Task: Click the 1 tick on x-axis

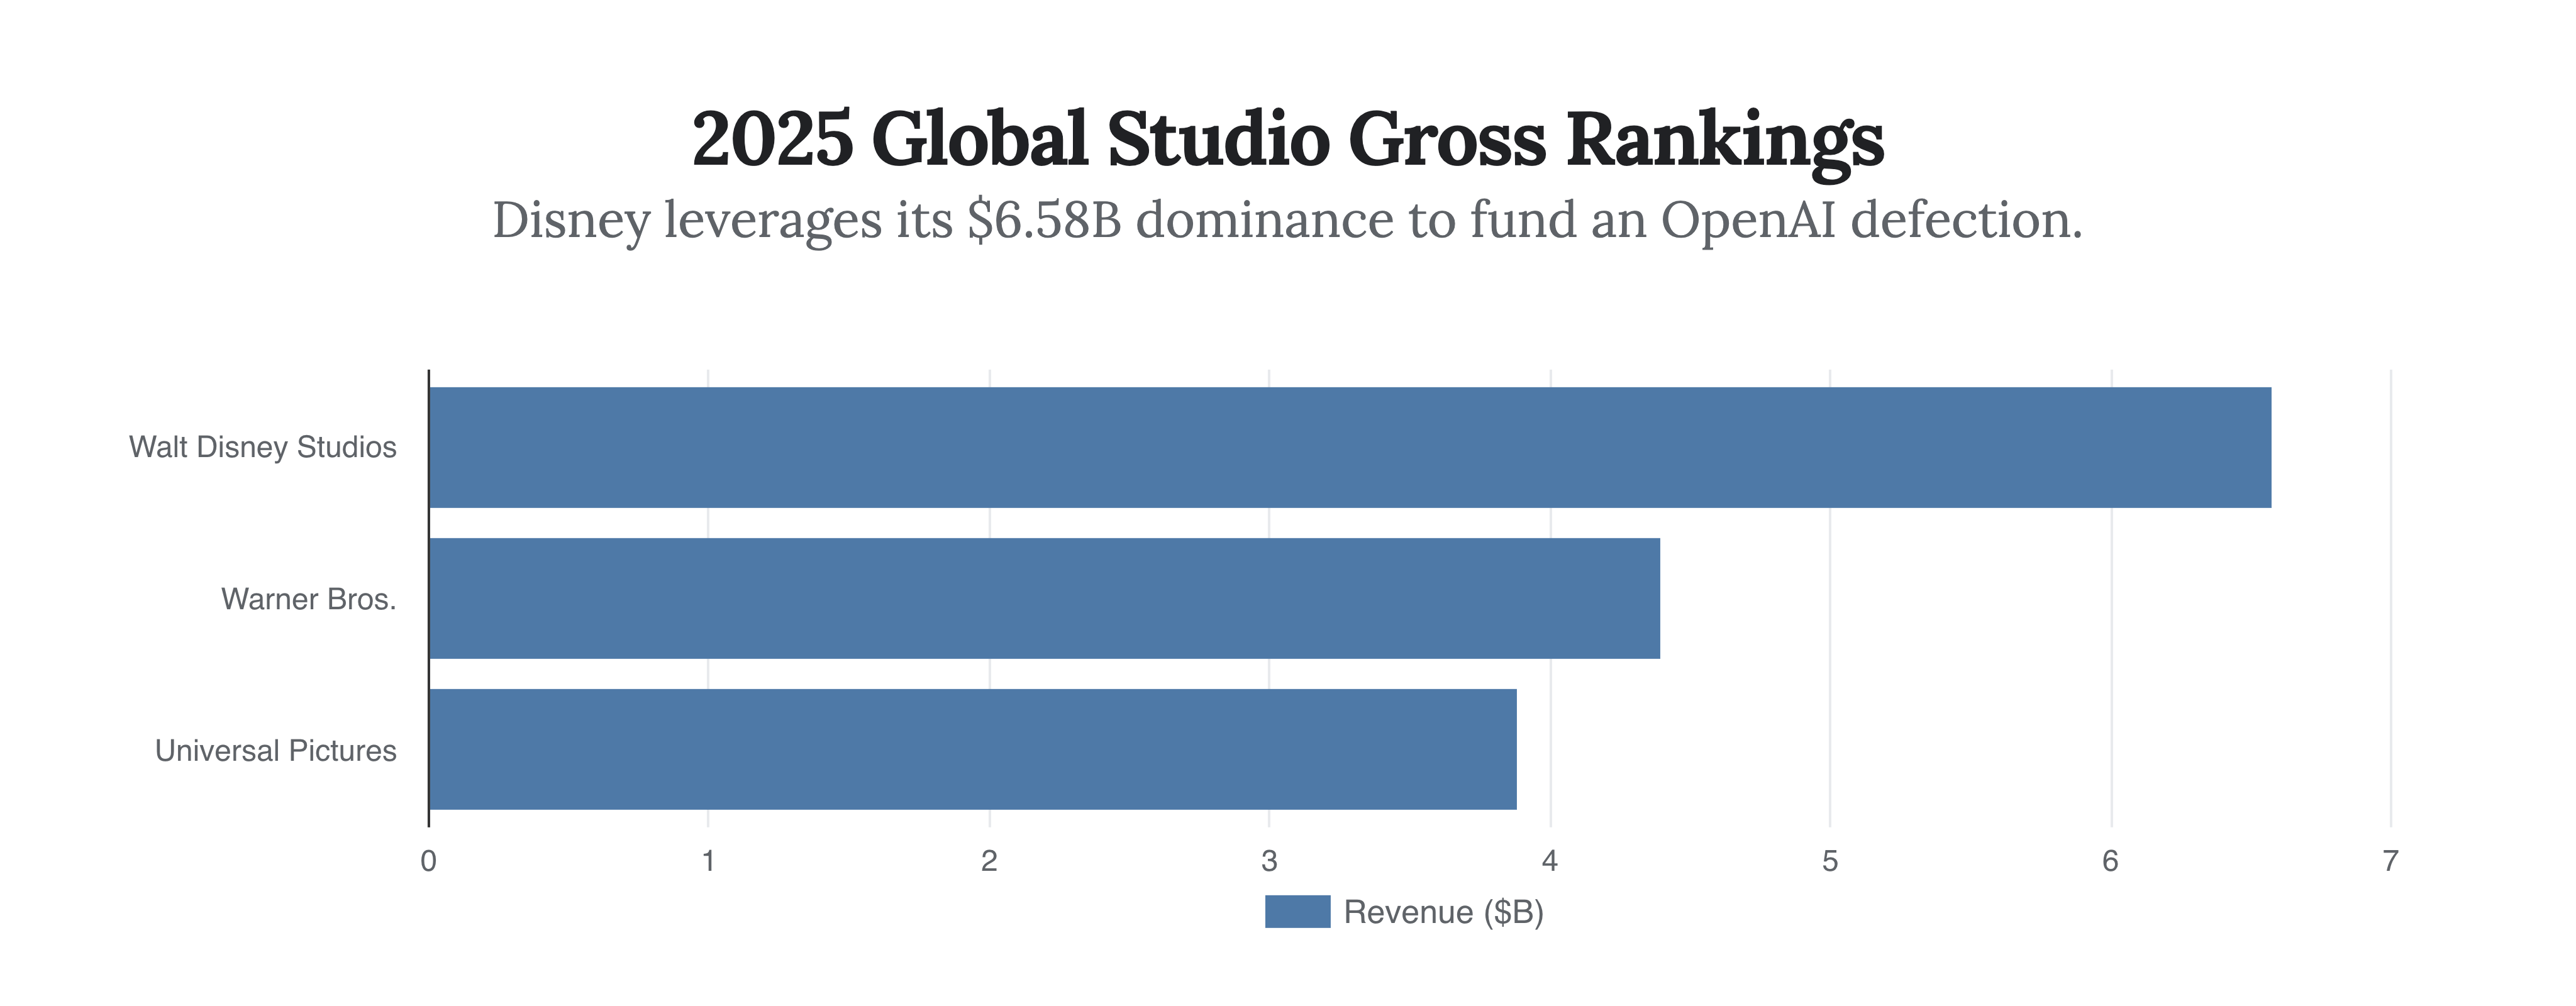Action: [708, 861]
